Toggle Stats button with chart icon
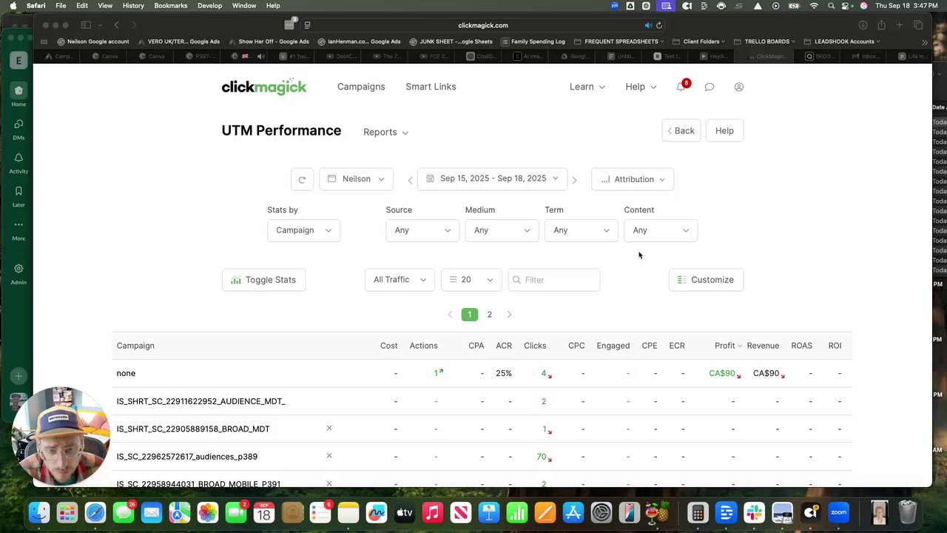The height and width of the screenshot is (533, 947). coord(263,280)
